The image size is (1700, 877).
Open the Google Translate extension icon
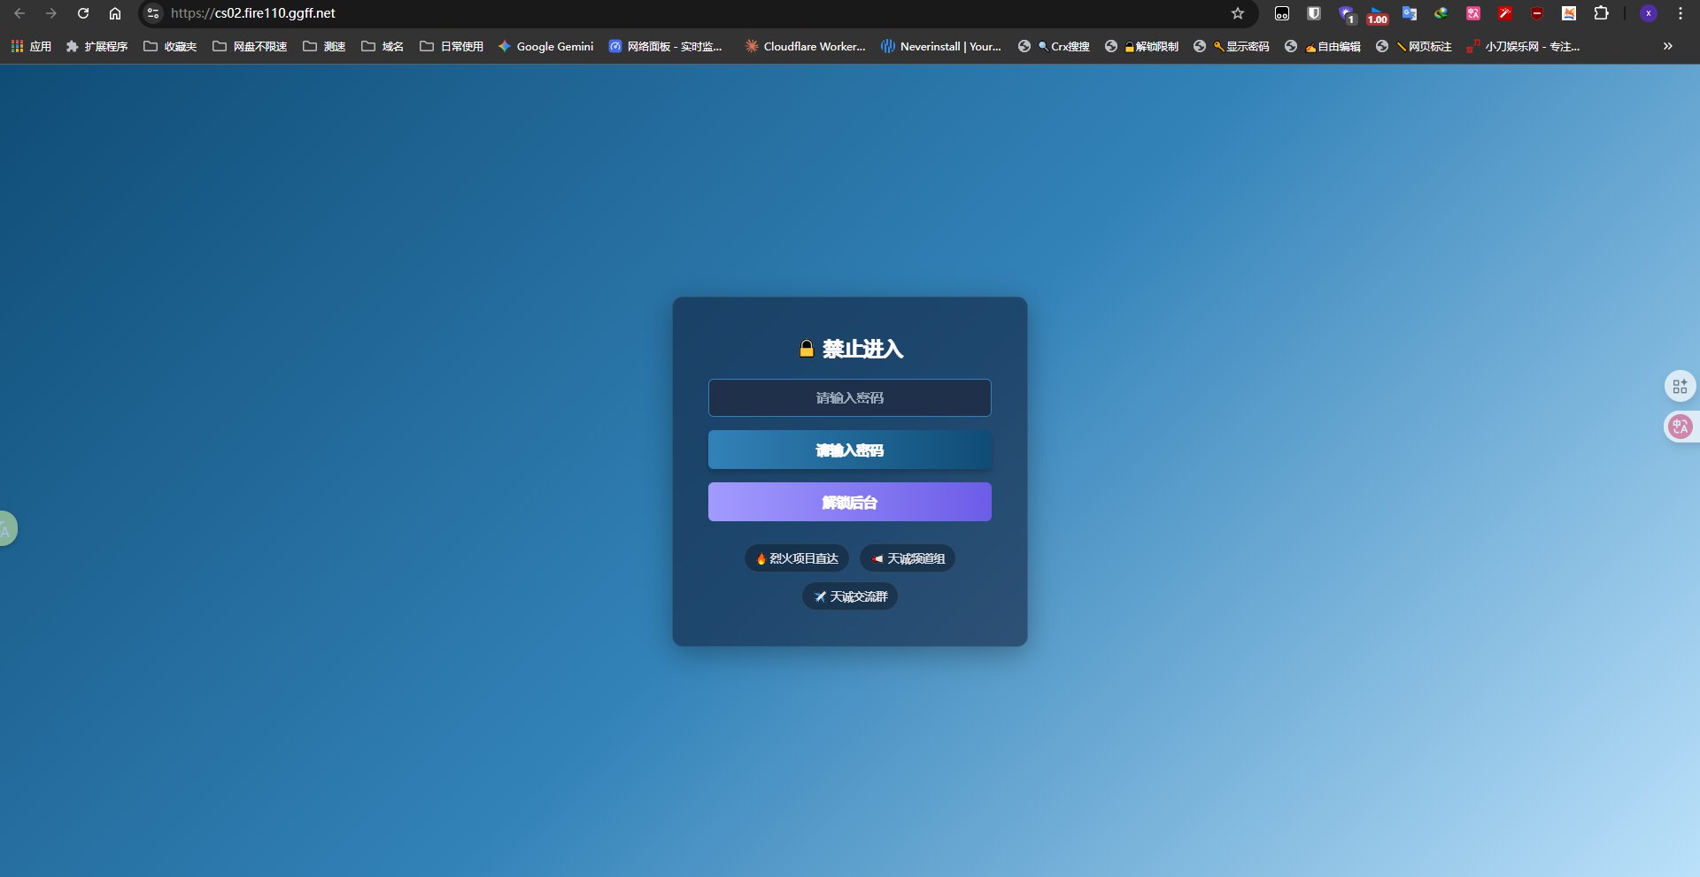1410,13
